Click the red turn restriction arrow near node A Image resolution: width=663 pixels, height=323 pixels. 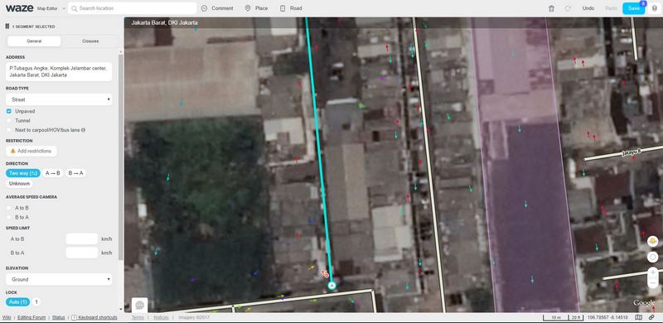[x=325, y=273]
